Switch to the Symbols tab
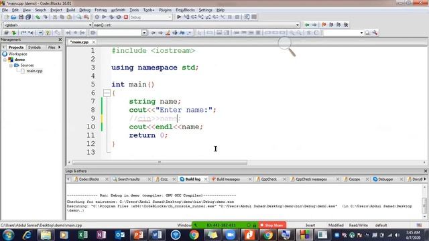Screen dimensions: 429x241 34,48
